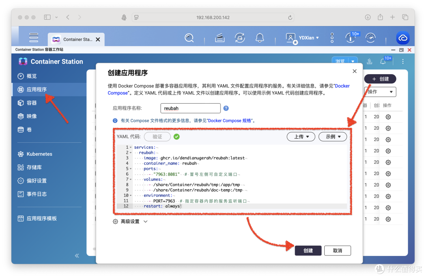The height and width of the screenshot is (278, 426).
Task: Open the 示例 dropdown
Action: [x=333, y=136]
